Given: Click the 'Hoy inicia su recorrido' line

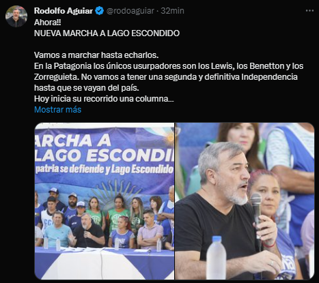Looking at the screenshot, I should click(104, 99).
